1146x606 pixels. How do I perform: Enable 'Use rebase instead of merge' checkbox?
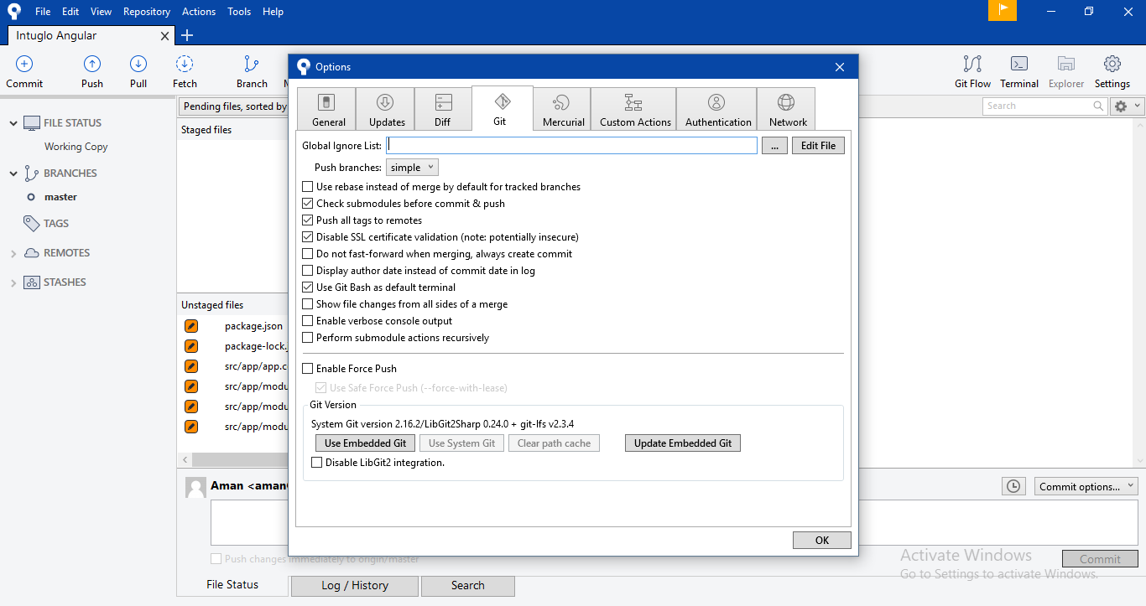tap(308, 186)
